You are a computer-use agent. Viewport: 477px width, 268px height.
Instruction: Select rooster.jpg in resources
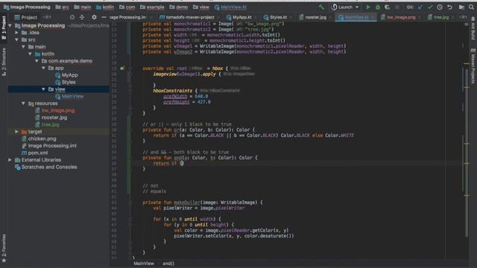click(x=54, y=118)
